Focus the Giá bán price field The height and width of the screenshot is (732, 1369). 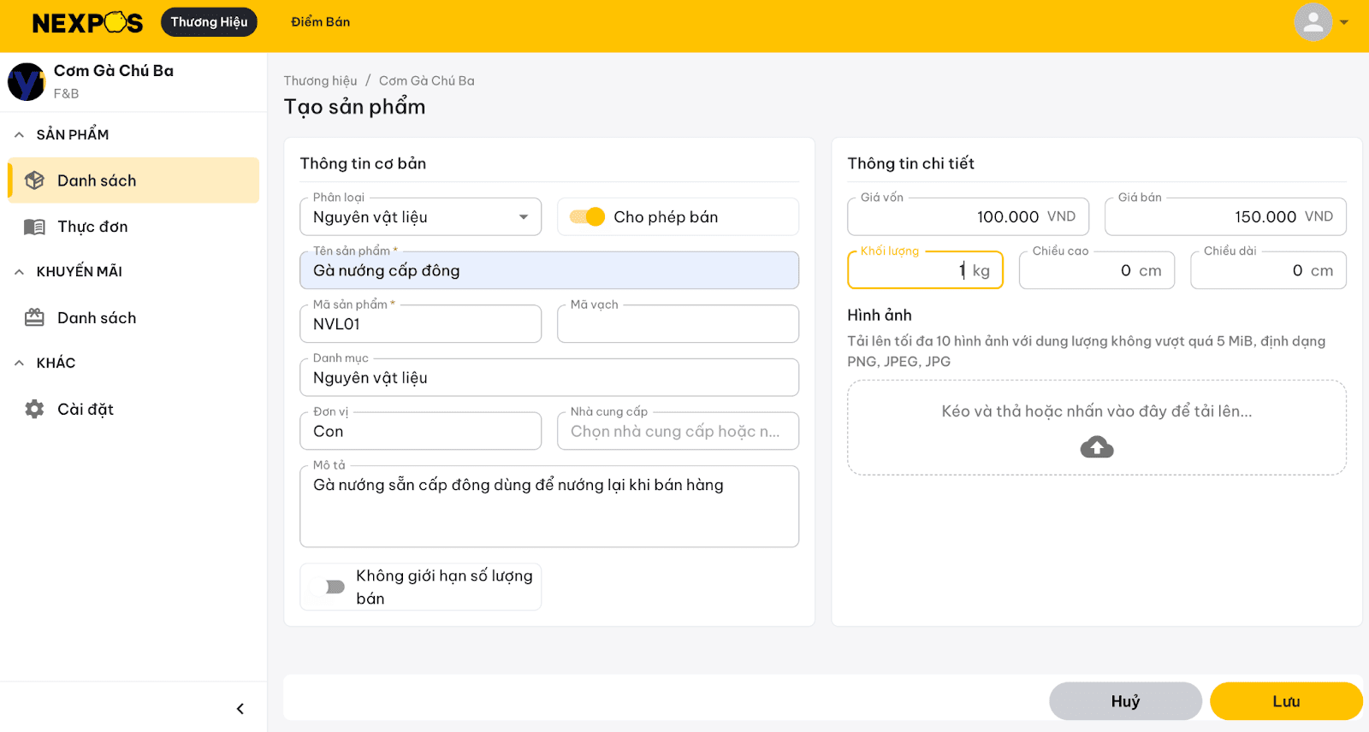coord(1225,217)
